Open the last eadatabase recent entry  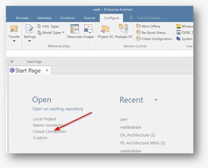[131, 151]
